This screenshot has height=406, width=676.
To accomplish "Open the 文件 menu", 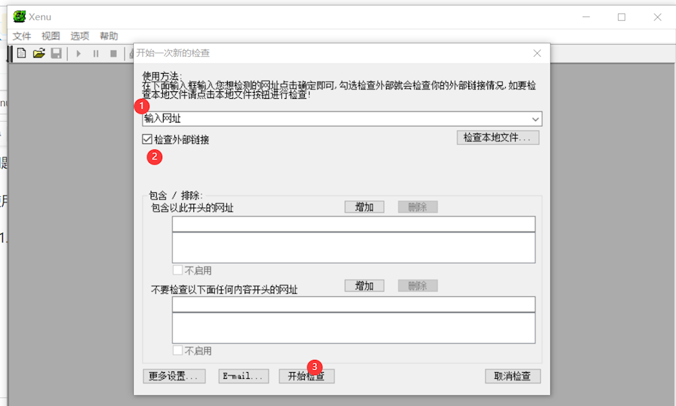I will point(22,36).
